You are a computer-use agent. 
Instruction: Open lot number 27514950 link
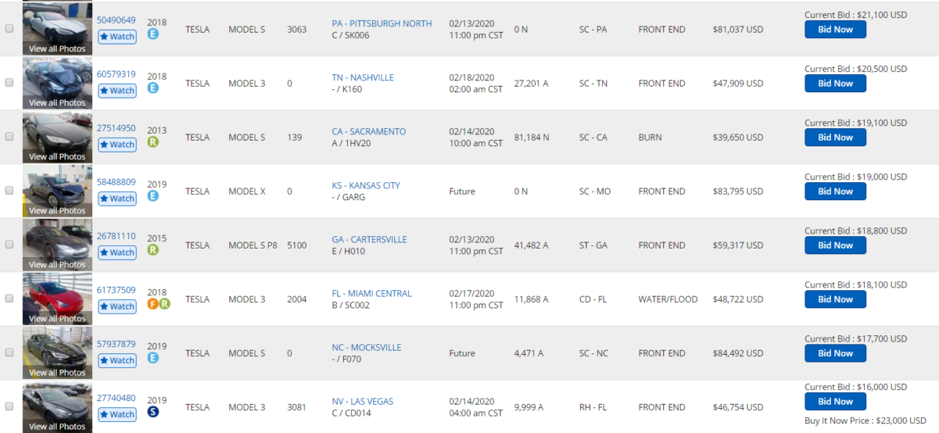tap(116, 128)
